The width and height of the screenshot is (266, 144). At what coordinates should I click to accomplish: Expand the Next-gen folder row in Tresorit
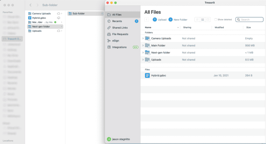click(143, 53)
